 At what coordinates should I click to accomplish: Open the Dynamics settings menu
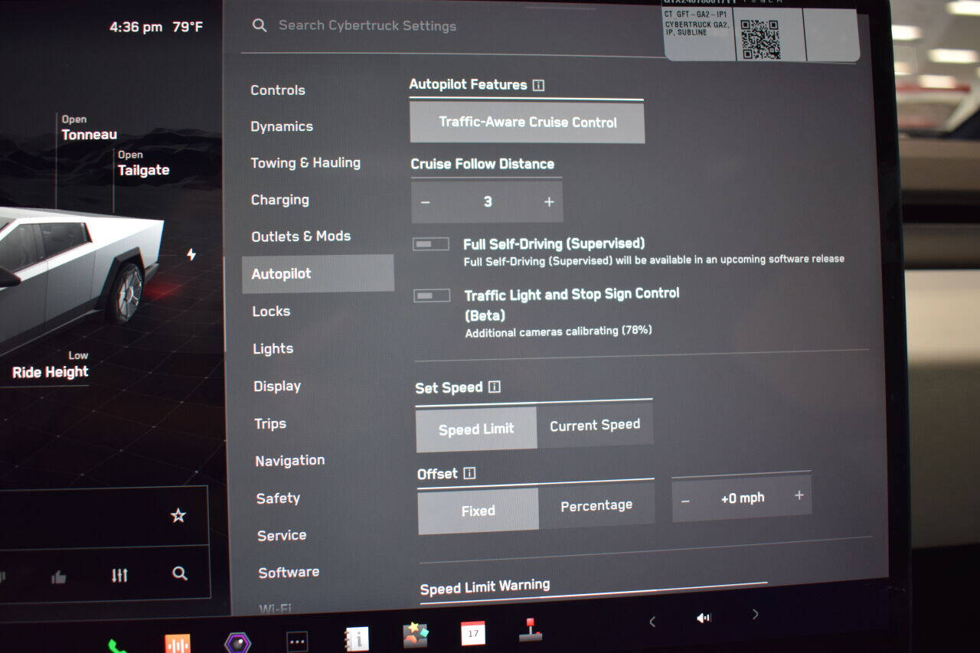(282, 126)
